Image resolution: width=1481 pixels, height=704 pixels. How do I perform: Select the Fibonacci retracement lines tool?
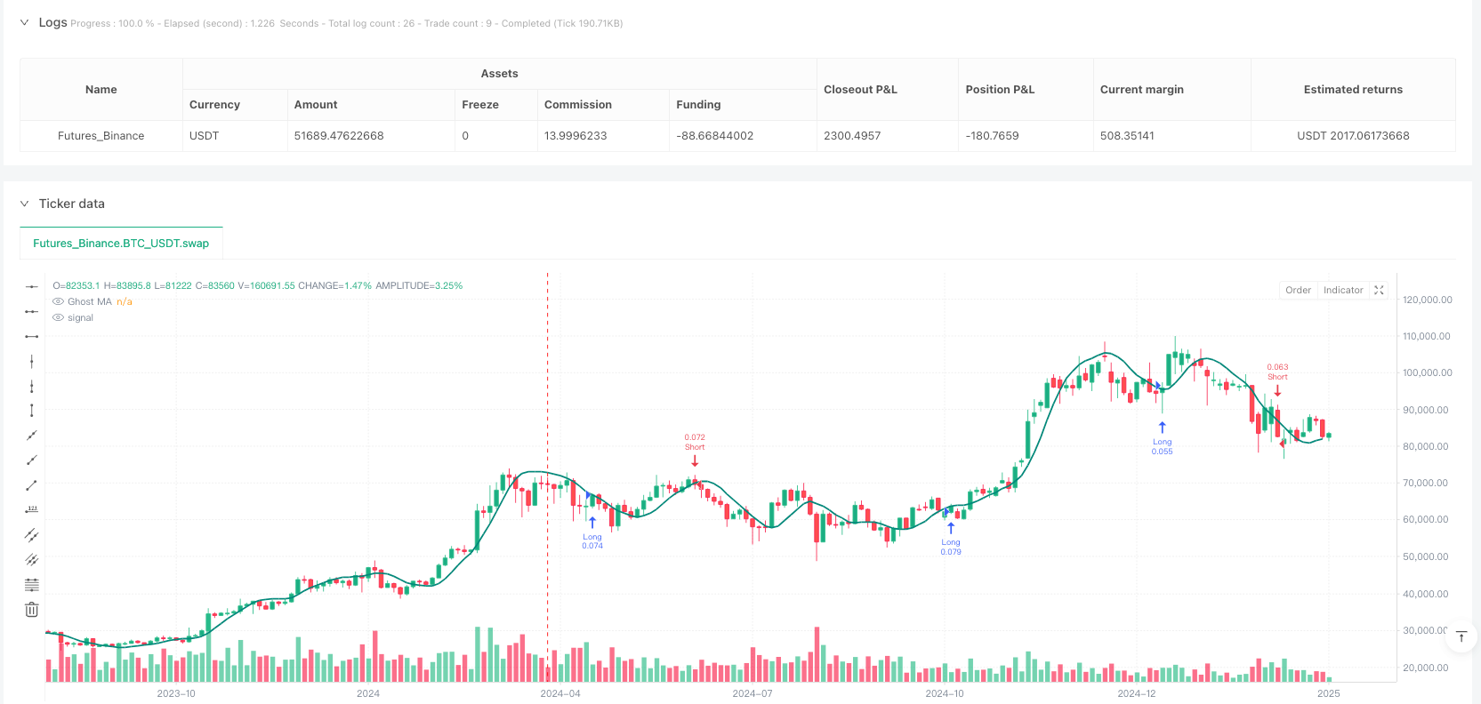tap(32, 585)
